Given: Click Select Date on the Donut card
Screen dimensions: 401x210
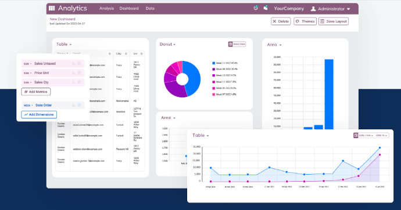Looking at the screenshot, I should pos(237,44).
